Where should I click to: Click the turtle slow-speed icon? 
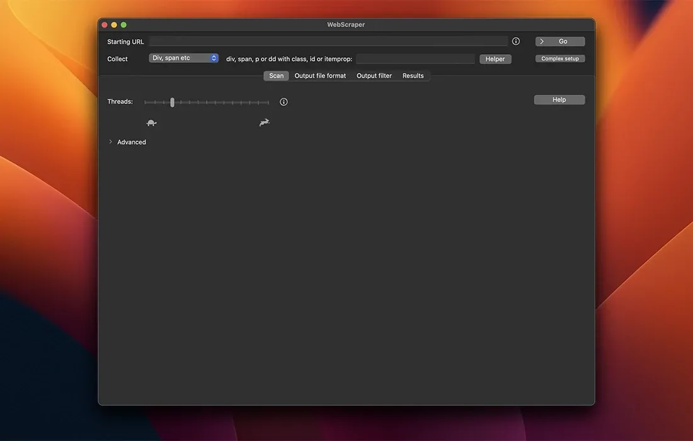pos(151,123)
